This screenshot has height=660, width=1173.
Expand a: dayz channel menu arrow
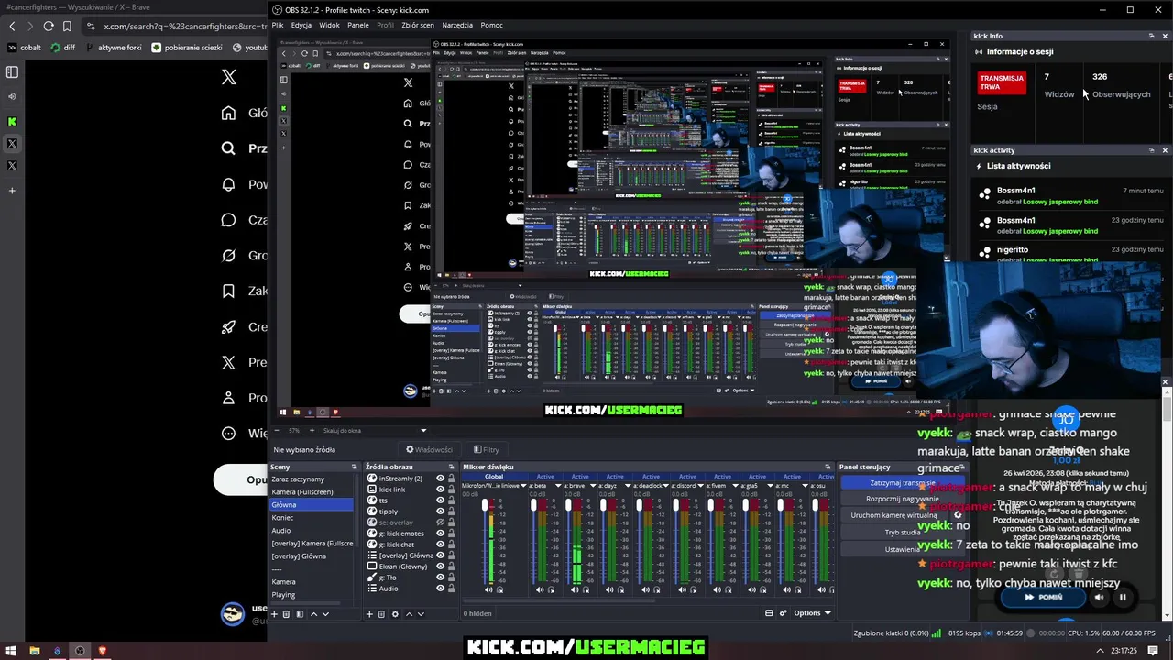(x=628, y=486)
